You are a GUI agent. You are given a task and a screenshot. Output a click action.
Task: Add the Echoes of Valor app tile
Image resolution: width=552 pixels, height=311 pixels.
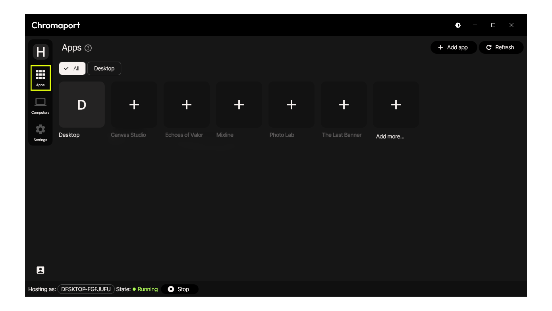[x=187, y=105]
